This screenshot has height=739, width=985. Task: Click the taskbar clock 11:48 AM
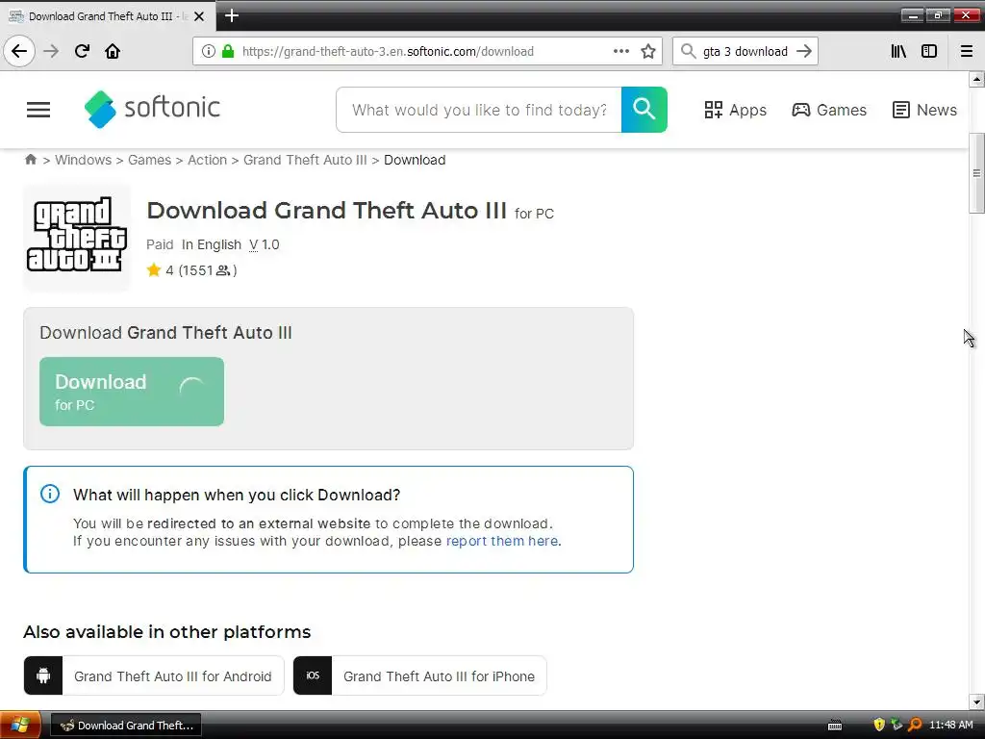pyautogui.click(x=951, y=726)
